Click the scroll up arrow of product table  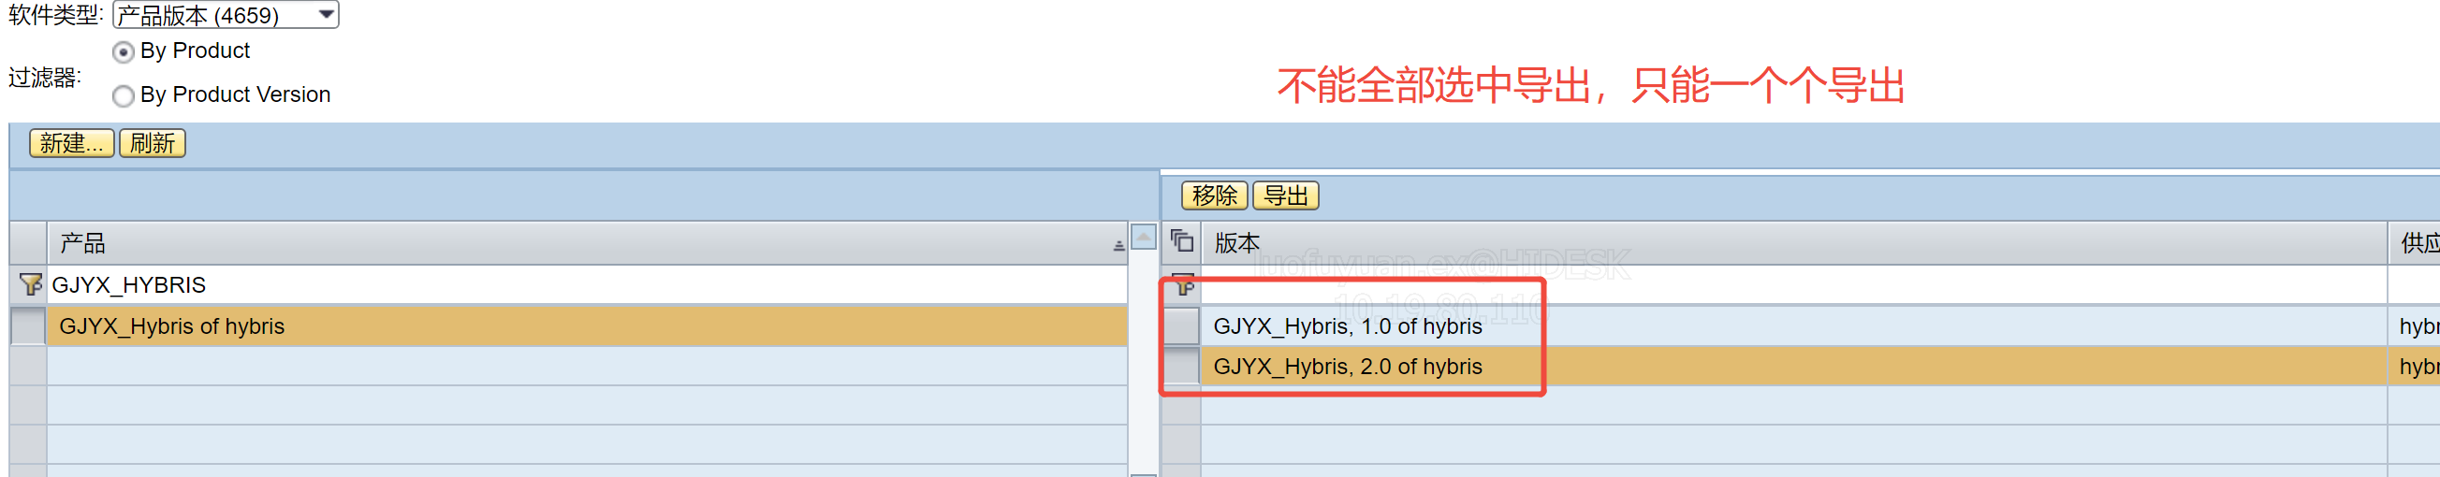[x=1144, y=237]
